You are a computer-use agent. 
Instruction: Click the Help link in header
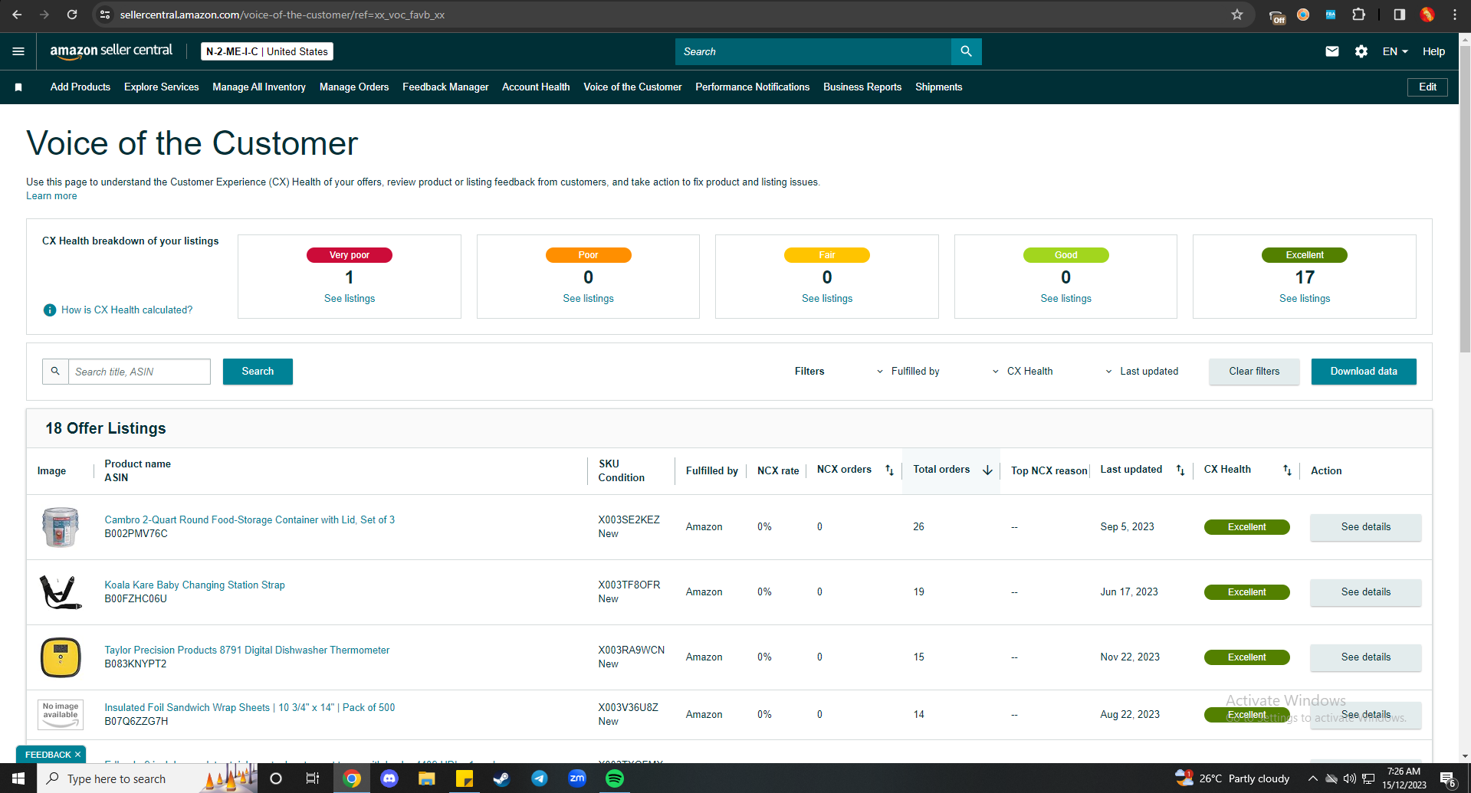click(1433, 51)
